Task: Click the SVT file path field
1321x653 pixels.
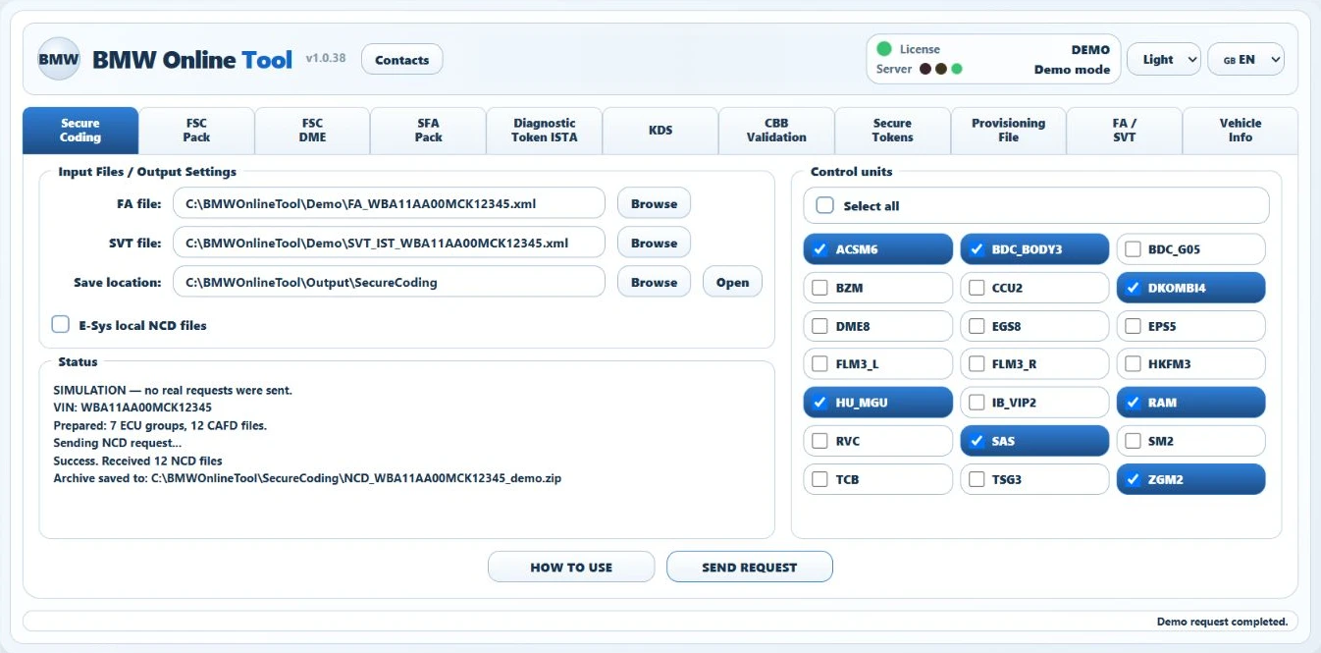Action: (x=390, y=243)
